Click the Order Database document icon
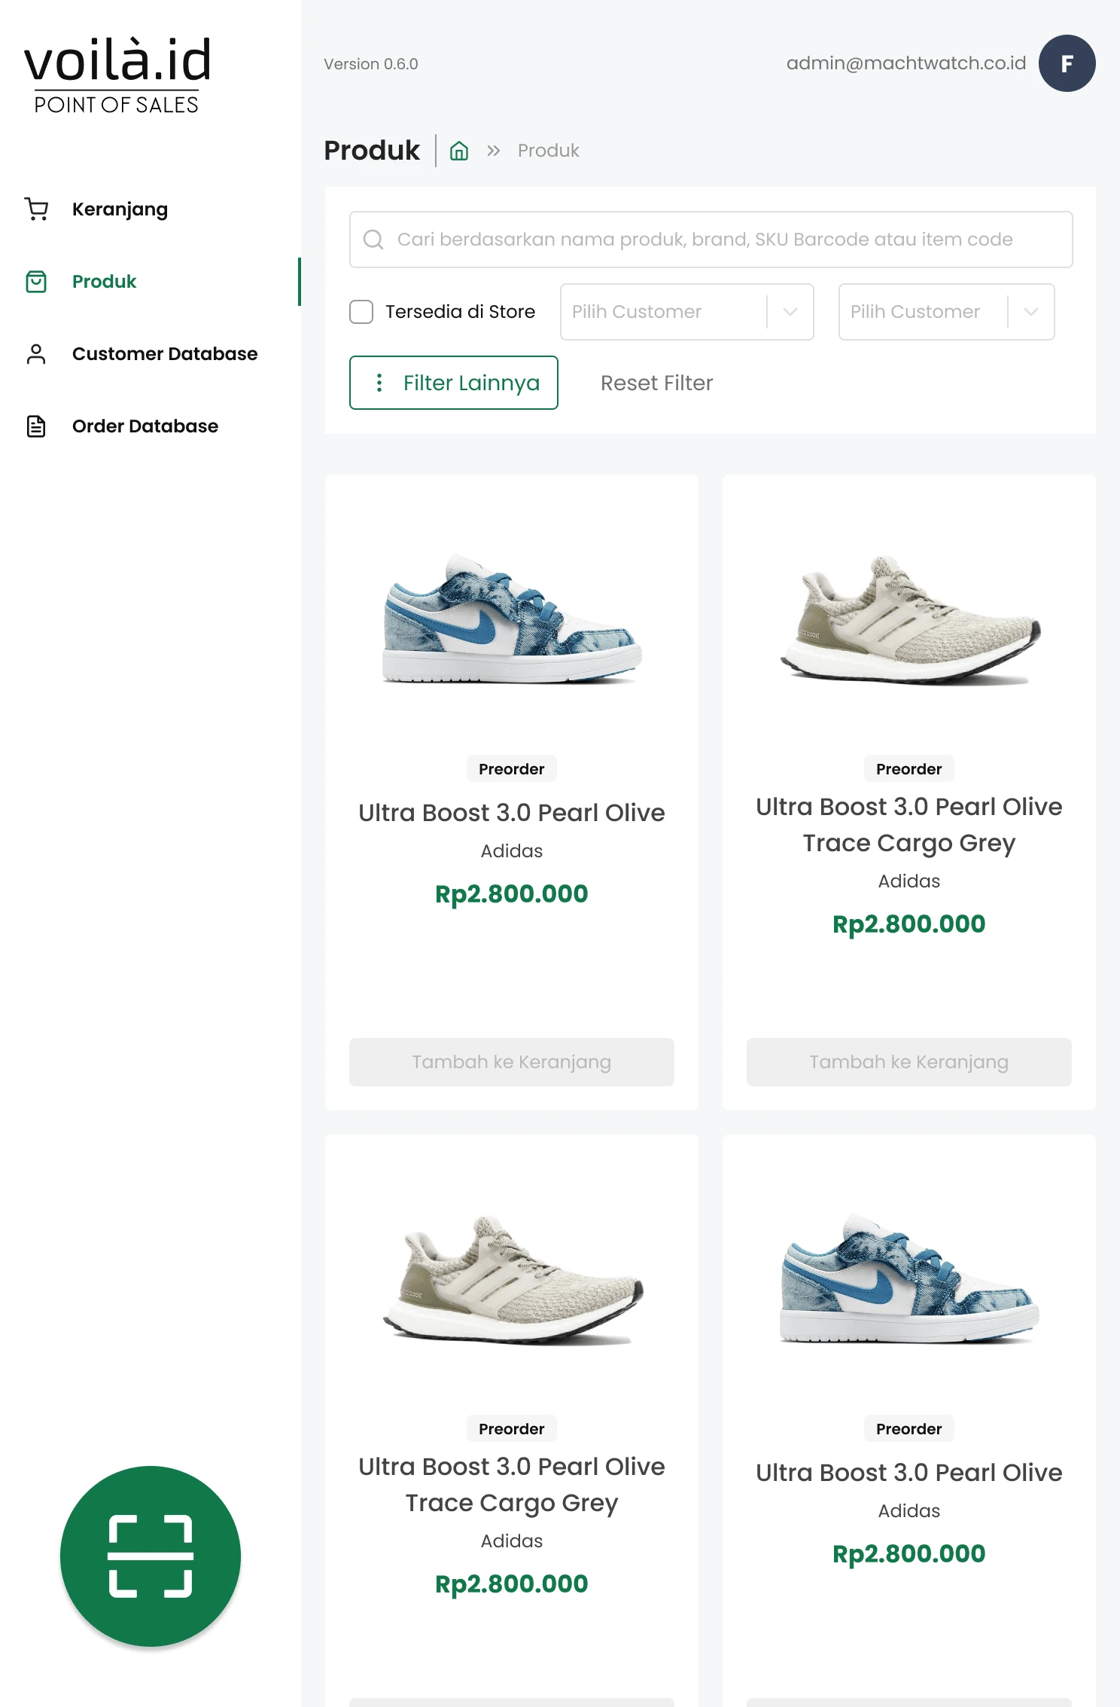Viewport: 1120px width, 1707px height. (x=36, y=426)
